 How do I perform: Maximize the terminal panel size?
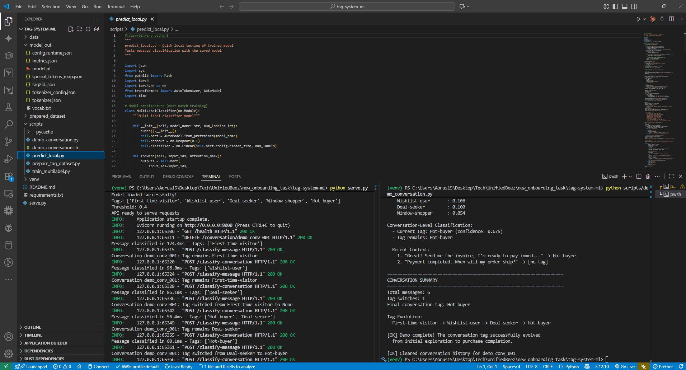(671, 176)
